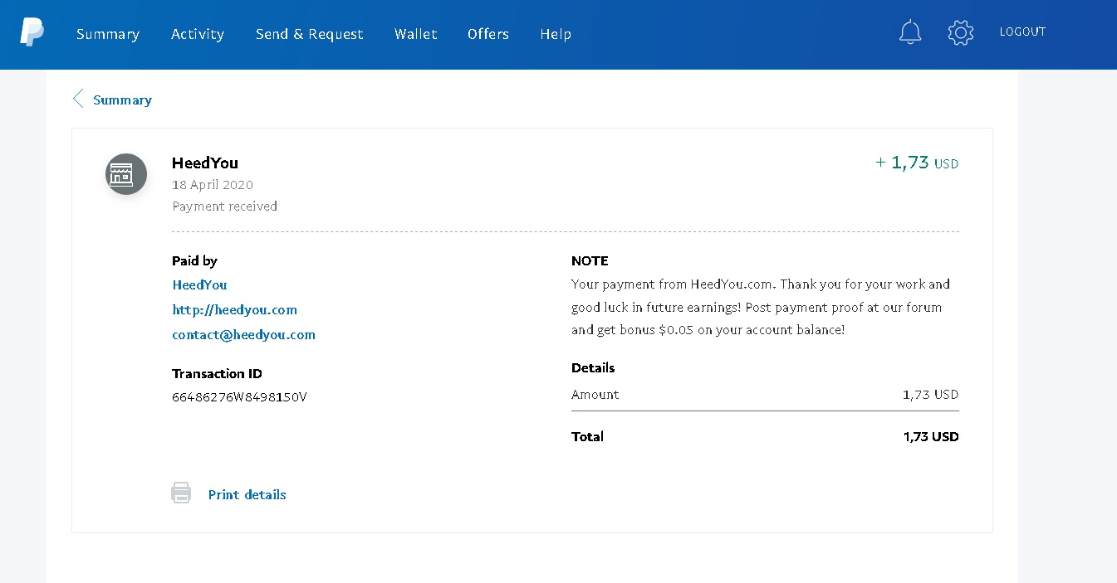Log out via LOGOUT link
This screenshot has width=1117, height=583.
click(x=1022, y=32)
